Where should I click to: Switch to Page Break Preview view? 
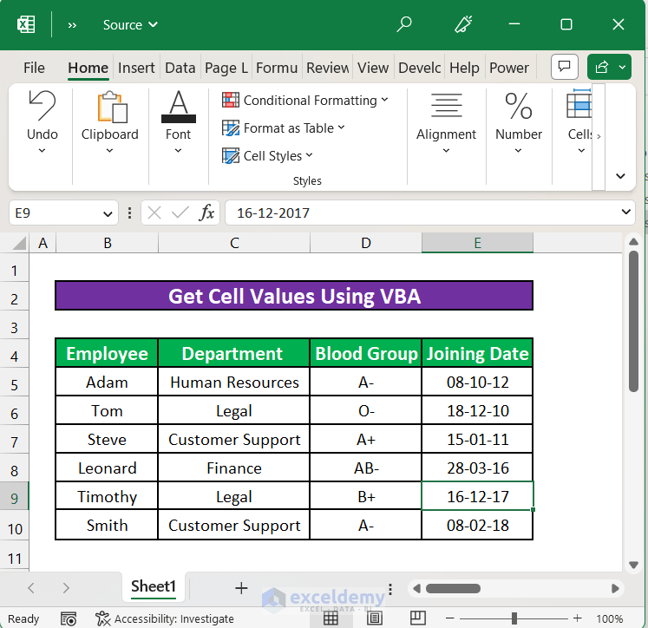(416, 618)
